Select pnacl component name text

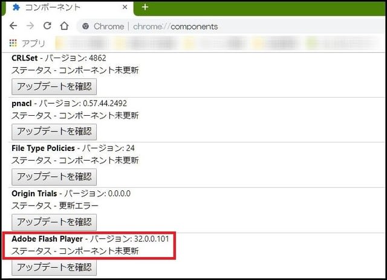pos(22,104)
